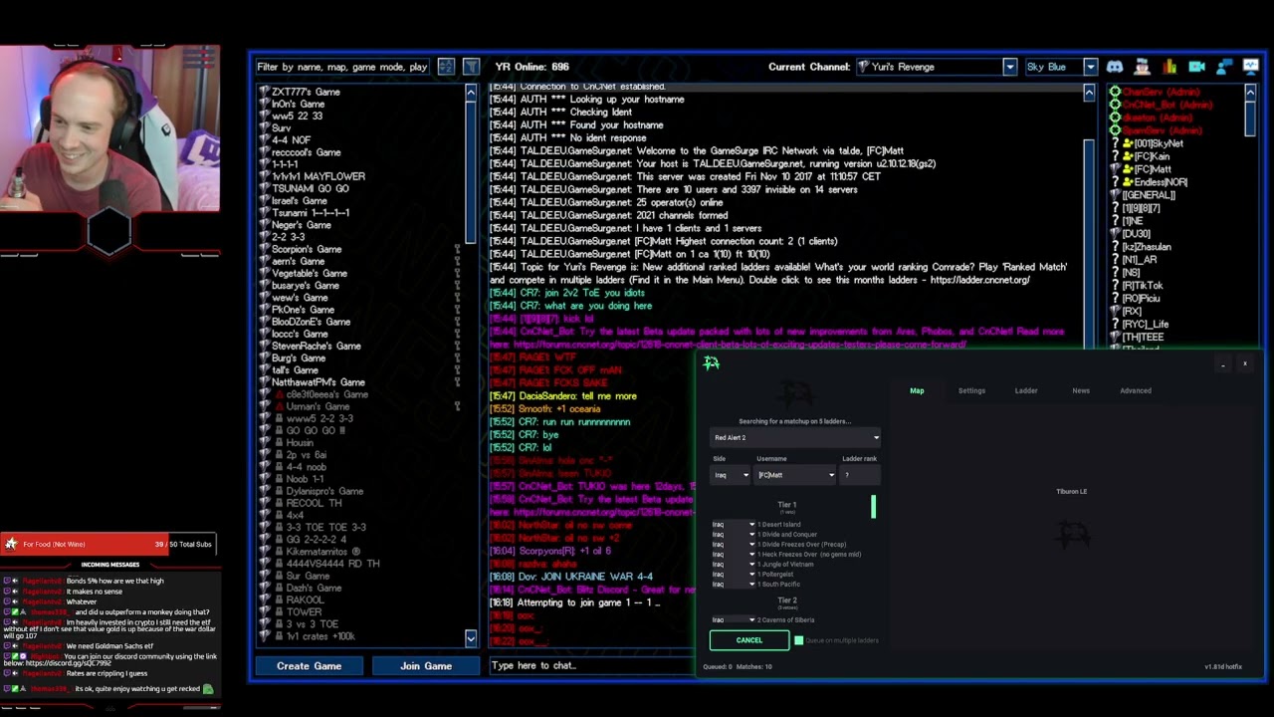Viewport: 1274px width, 717px height.
Task: Open the Username [FC]Matt dropdown
Action: [796, 475]
